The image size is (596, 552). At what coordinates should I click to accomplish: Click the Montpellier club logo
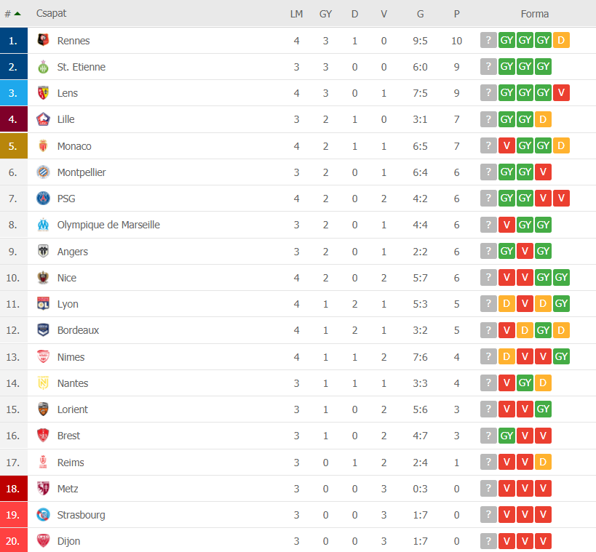pos(44,172)
